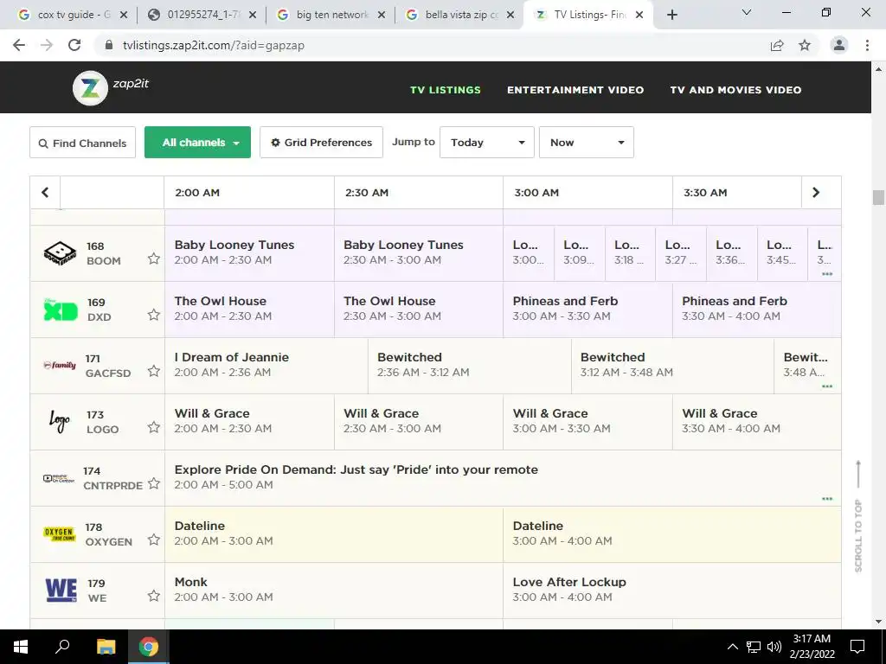Open Phineas and Ferb 3:30 AM listing
The height and width of the screenshot is (664, 886).
click(x=756, y=310)
